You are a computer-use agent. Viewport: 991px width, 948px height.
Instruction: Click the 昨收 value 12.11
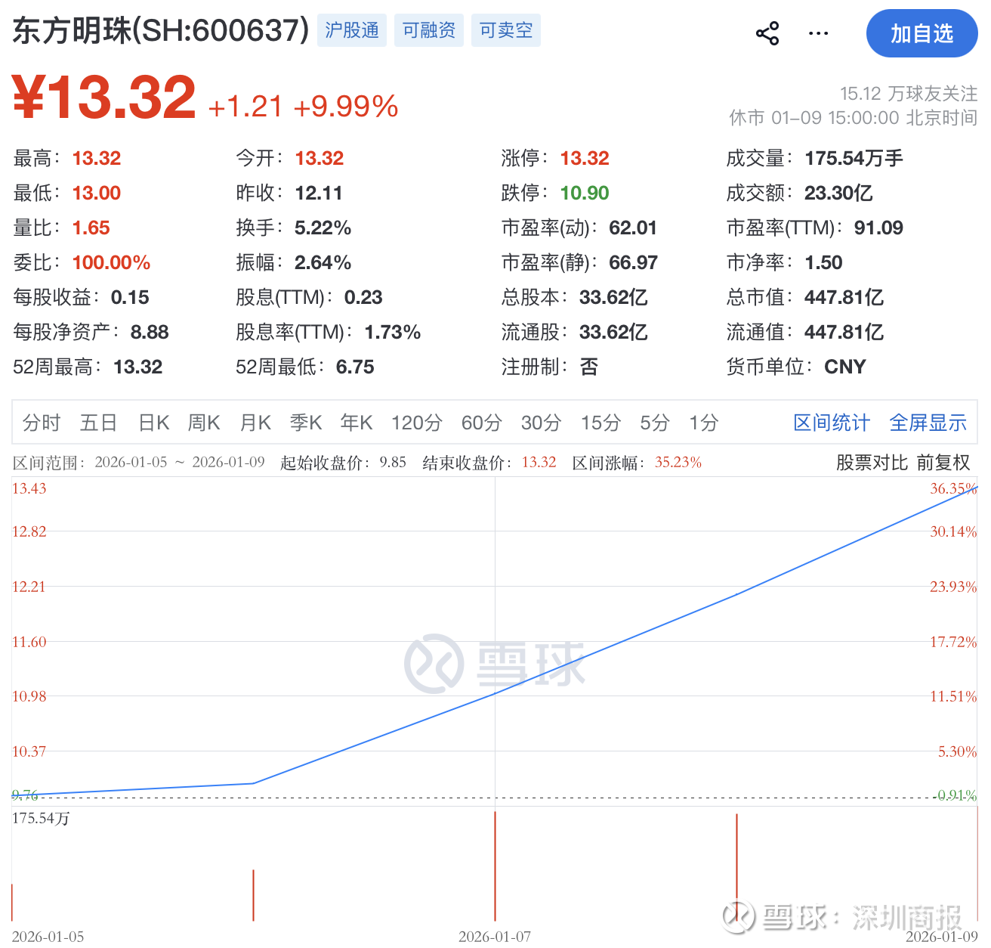[x=319, y=193]
